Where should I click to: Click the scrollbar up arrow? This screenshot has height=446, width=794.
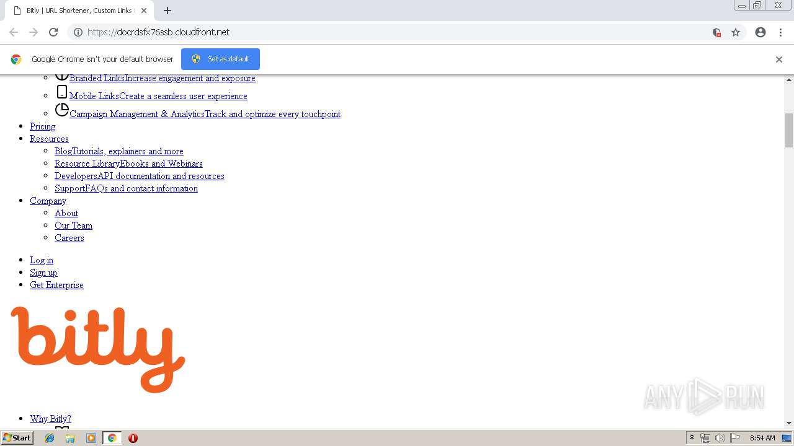click(x=789, y=80)
